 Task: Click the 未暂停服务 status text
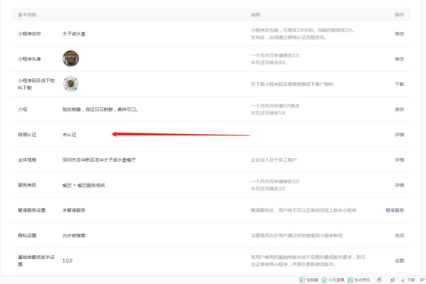pos(74,210)
